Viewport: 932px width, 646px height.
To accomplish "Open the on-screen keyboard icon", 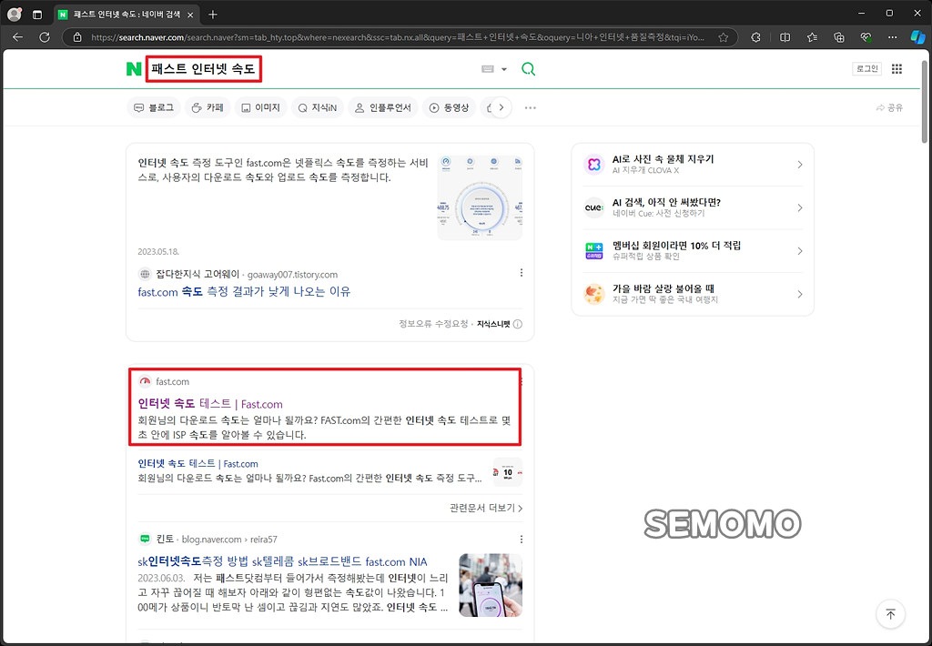I will coord(488,69).
